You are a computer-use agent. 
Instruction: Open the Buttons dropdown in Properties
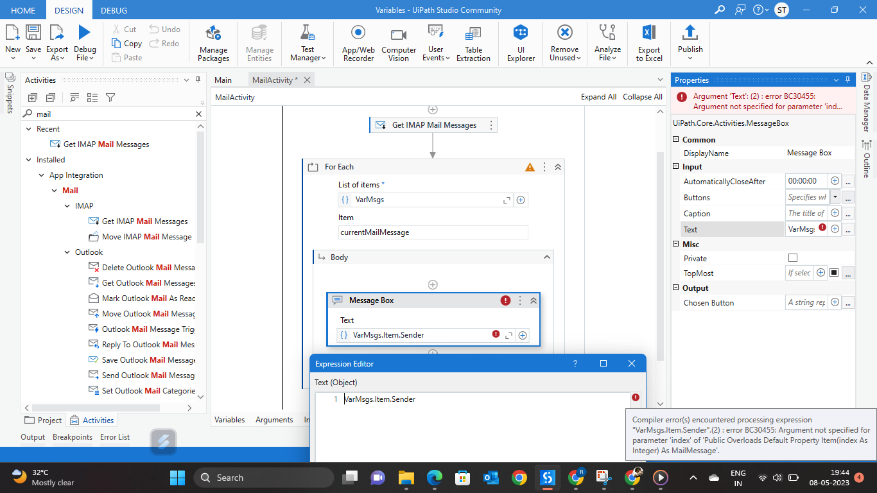835,197
